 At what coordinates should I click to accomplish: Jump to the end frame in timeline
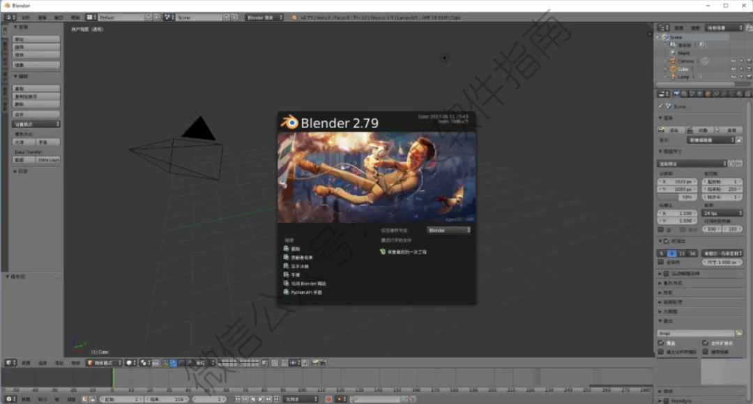click(x=277, y=398)
